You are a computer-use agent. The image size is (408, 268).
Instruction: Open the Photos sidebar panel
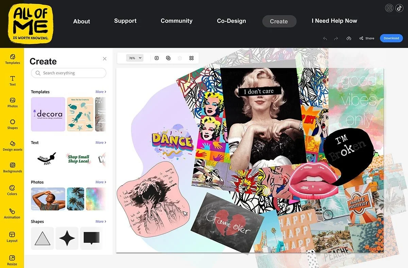click(x=12, y=103)
